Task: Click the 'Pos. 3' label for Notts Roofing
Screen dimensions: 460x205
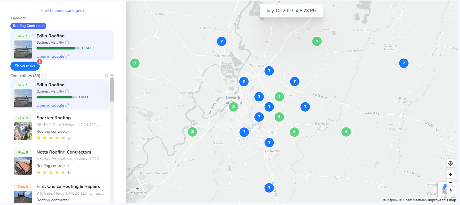Action: [23, 152]
